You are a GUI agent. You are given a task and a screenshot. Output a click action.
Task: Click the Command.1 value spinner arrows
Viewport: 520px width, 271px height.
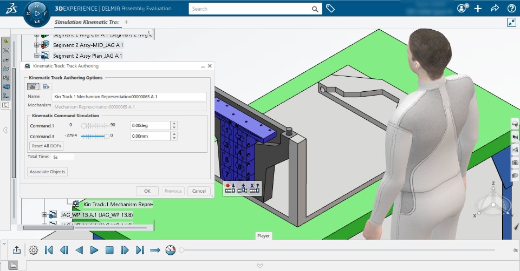(x=174, y=126)
